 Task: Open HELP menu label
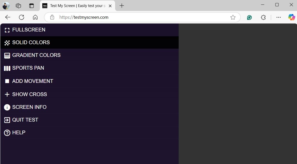point(19,133)
